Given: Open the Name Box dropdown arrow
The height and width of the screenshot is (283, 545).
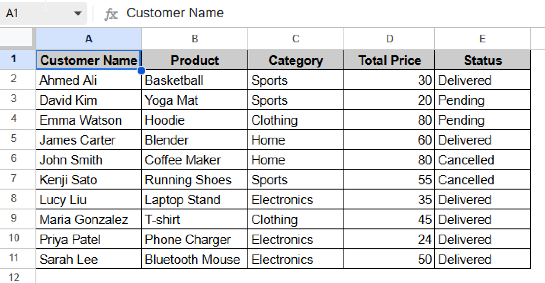Looking at the screenshot, I should click(x=77, y=13).
